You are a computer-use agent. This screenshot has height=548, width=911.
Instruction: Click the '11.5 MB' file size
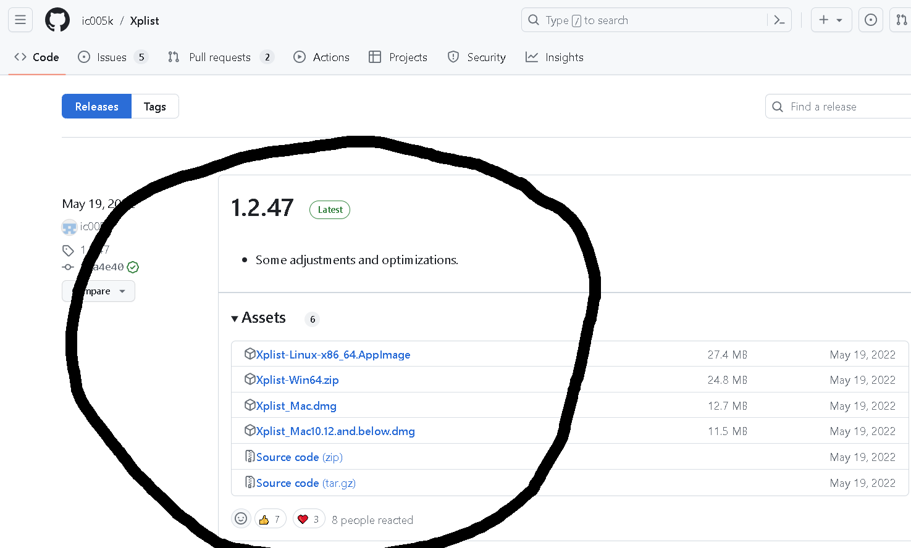728,431
